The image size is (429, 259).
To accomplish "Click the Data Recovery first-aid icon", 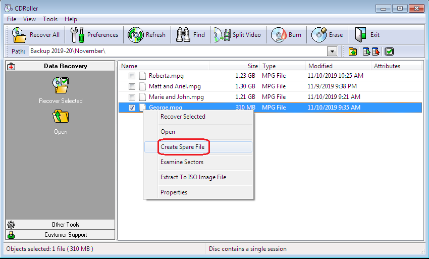I will [11, 66].
